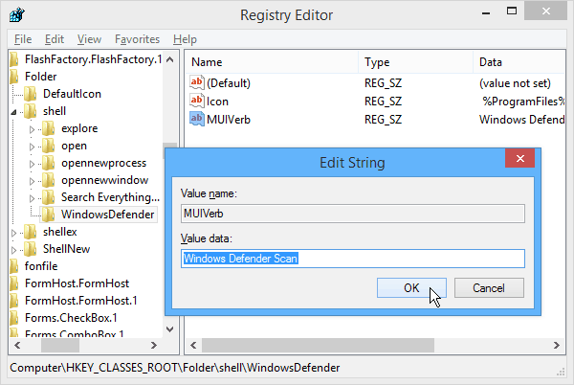Open the Favorites menu

pyautogui.click(x=137, y=39)
